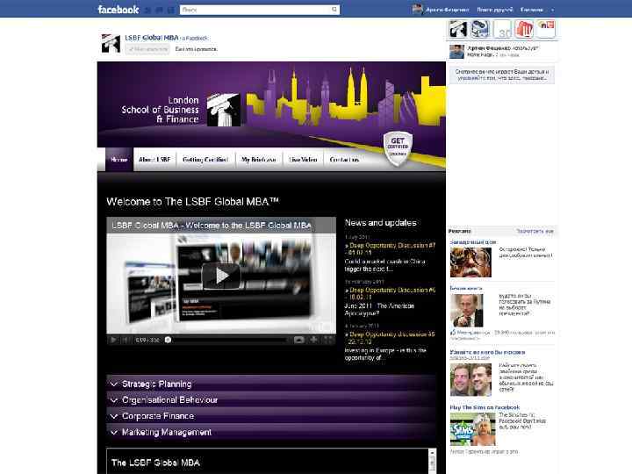The image size is (632, 474).
Task: Open notifications icon in header
Action: (x=170, y=10)
